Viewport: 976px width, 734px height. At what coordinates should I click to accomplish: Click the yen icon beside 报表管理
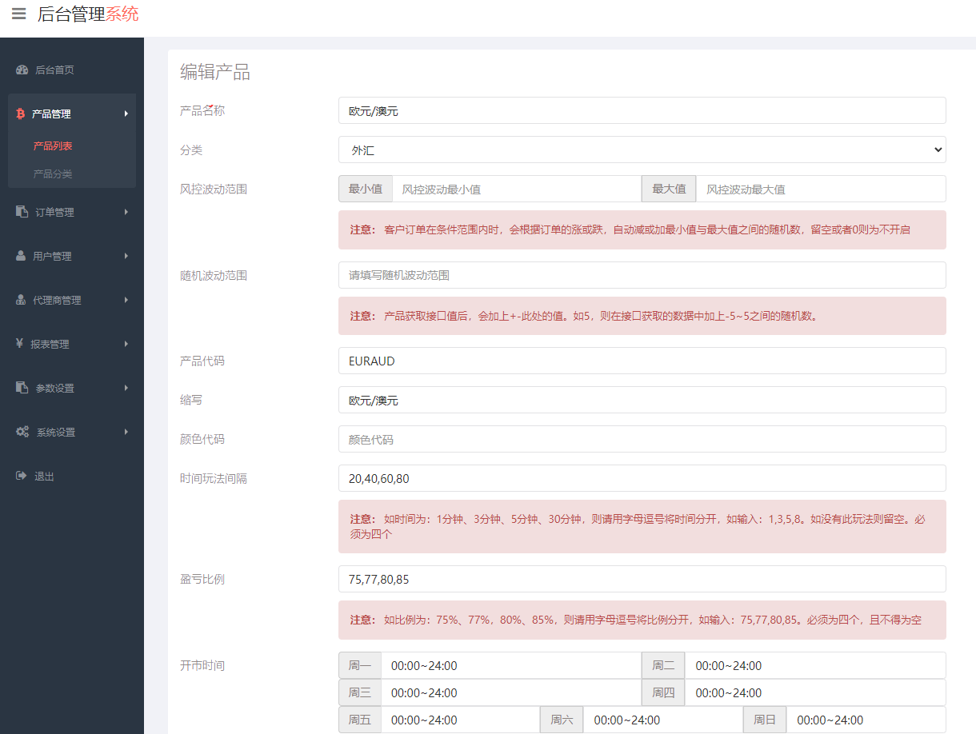pos(19,344)
